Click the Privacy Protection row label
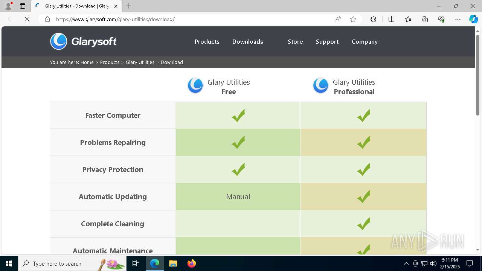This screenshot has height=271, width=482. tap(113, 170)
